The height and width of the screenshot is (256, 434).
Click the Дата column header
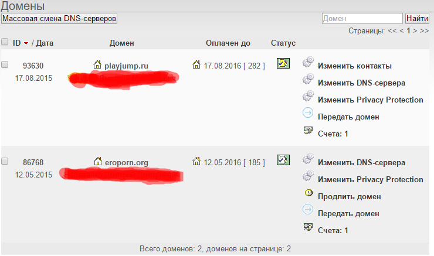[x=45, y=43]
